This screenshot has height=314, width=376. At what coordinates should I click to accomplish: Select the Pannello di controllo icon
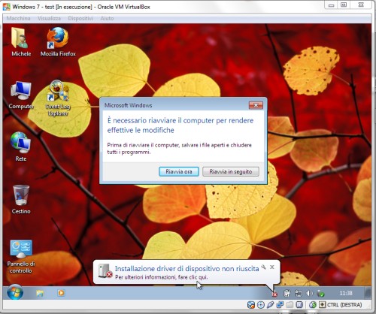(21, 257)
